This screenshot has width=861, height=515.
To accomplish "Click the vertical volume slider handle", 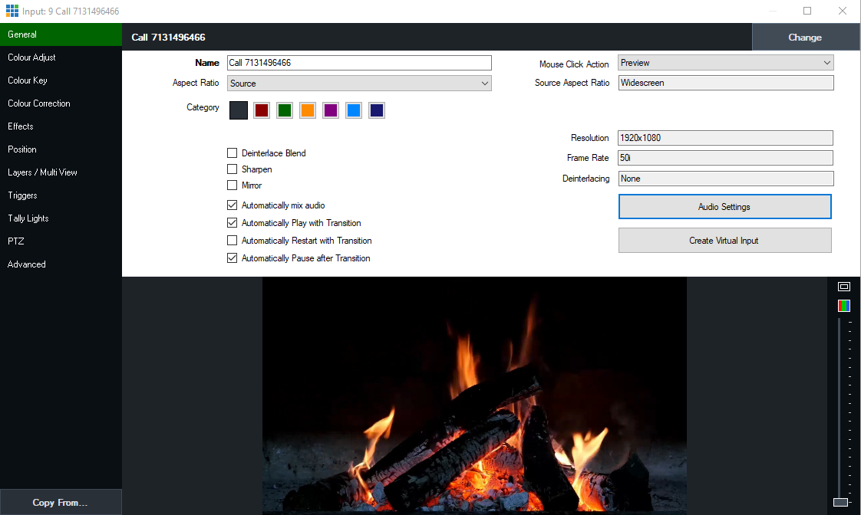I will pos(841,502).
